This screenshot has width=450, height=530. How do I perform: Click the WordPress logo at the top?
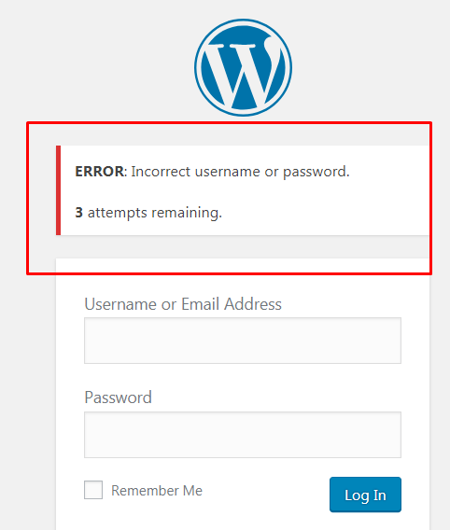point(243,67)
